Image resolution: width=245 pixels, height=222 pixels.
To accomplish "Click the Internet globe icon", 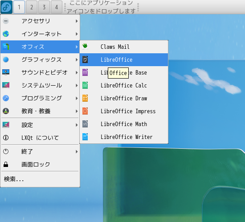I will coord(6,34).
